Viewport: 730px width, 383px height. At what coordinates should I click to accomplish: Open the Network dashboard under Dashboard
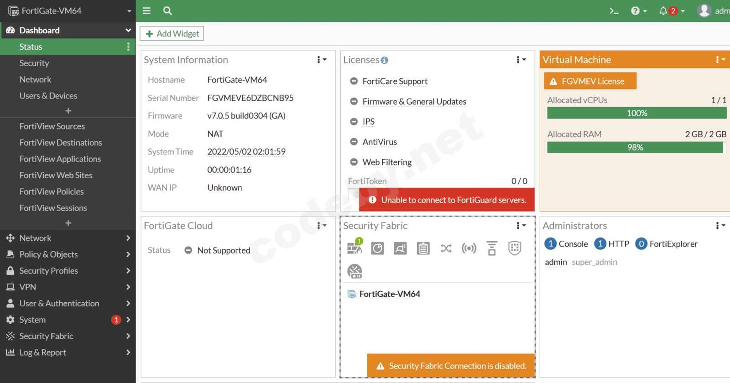click(68, 80)
